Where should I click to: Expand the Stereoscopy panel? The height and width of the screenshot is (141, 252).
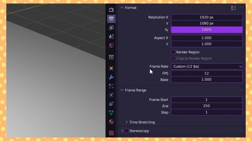122,131
